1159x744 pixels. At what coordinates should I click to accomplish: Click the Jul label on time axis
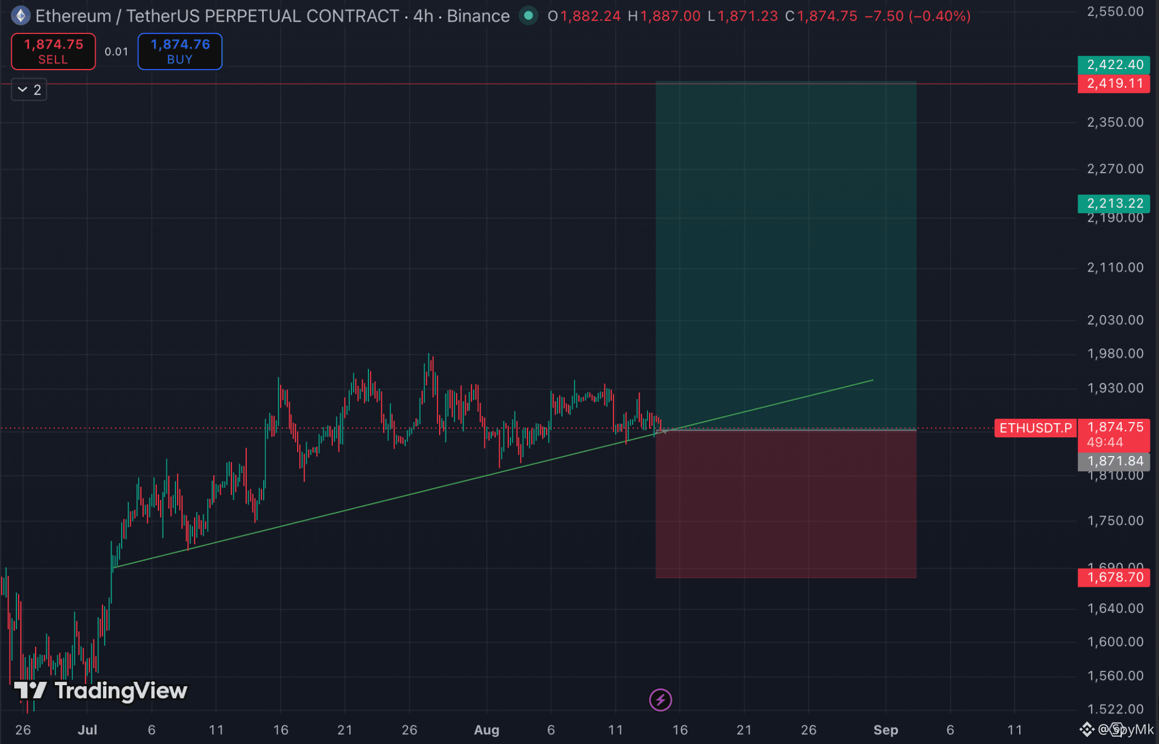pyautogui.click(x=87, y=730)
